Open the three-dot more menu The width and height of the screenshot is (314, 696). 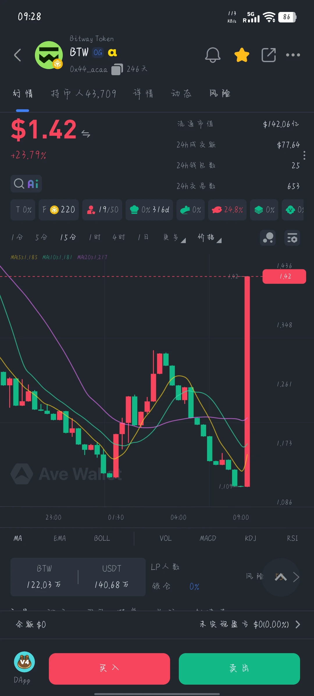click(293, 55)
